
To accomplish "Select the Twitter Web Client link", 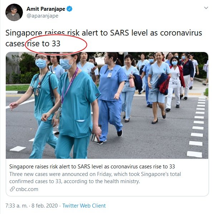I will pos(84,206).
